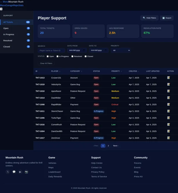
Task: Sort table by Player column
Action: pyautogui.click(x=56, y=71)
